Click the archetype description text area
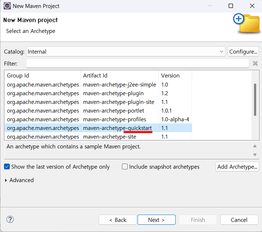 [128, 150]
